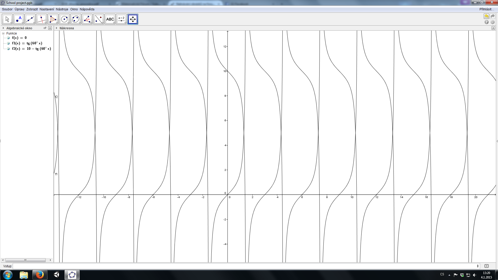Click the Action Center flag tray icon
The width and height of the screenshot is (498, 280).
(456, 275)
